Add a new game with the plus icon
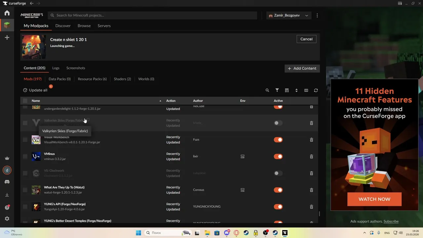423x238 pixels. (x=7, y=38)
